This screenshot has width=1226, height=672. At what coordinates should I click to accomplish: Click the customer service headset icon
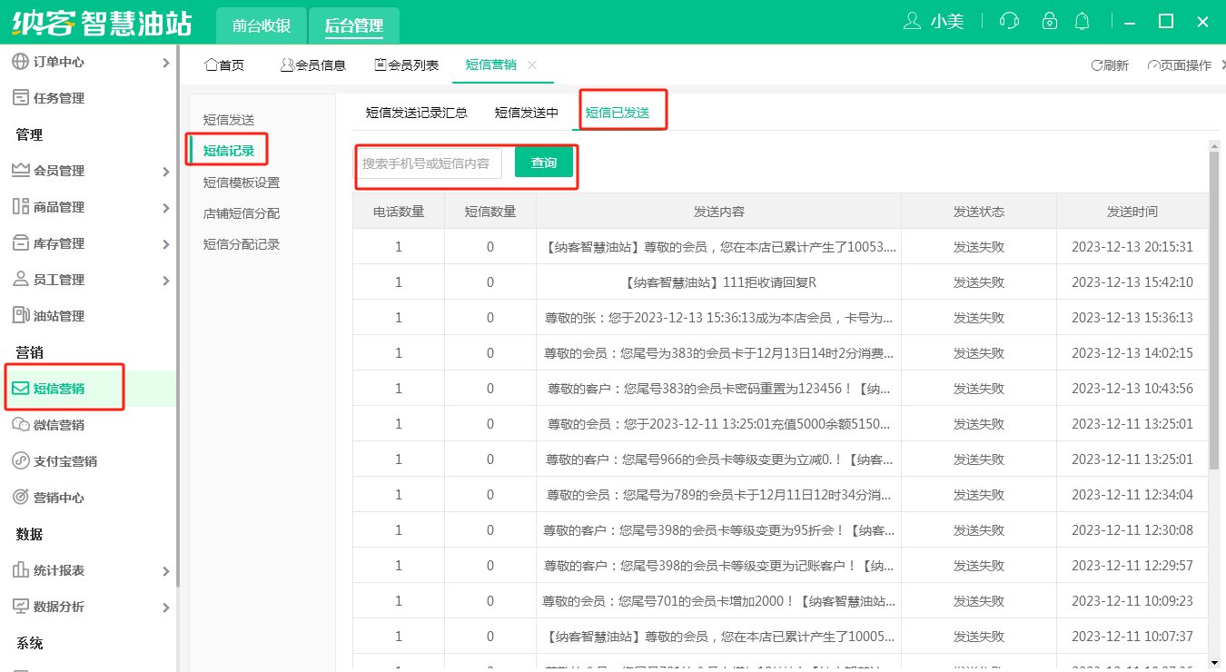pyautogui.click(x=1008, y=21)
